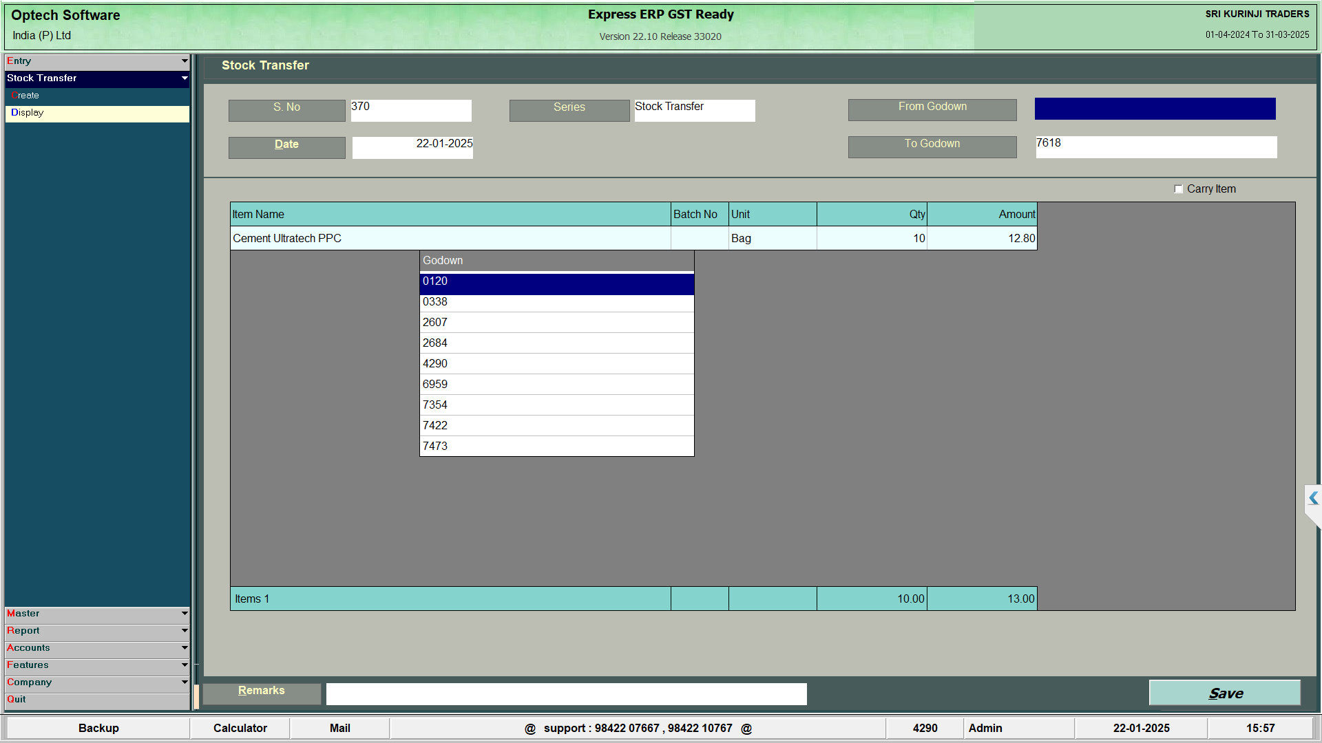Open Backup from the bottom bar
This screenshot has height=743, width=1322.
[98, 728]
